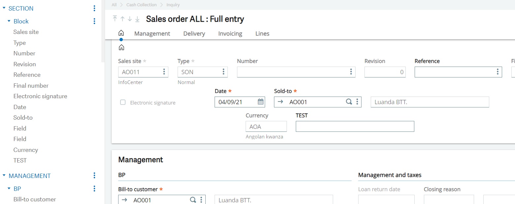
Task: Open the Block three-dot menu in sidebar
Action: [94, 21]
